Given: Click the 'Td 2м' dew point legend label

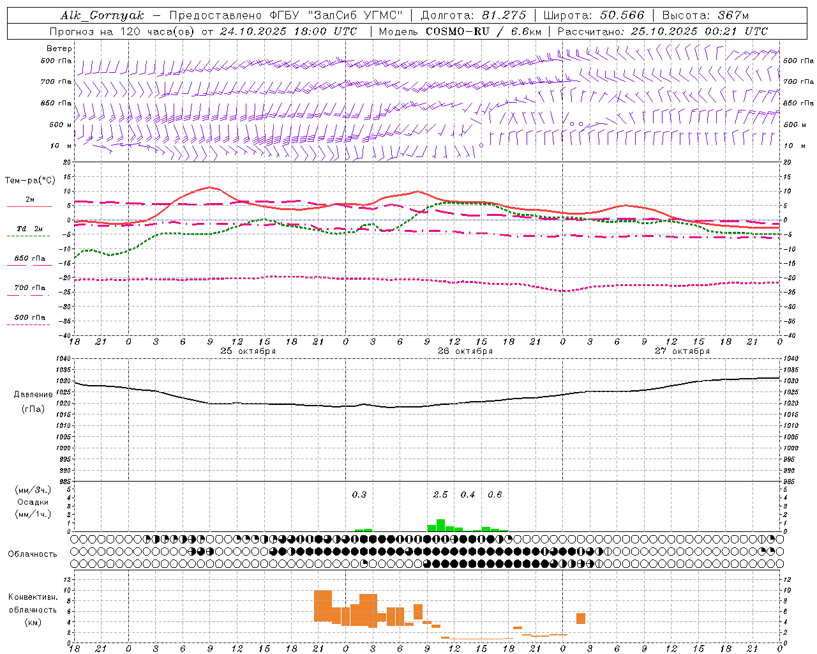Looking at the screenshot, I should click(29, 229).
